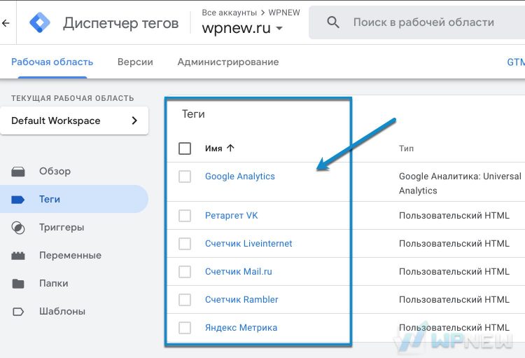This screenshot has height=358, width=525.
Task: Open Папки in the sidebar
Action: [x=54, y=284]
